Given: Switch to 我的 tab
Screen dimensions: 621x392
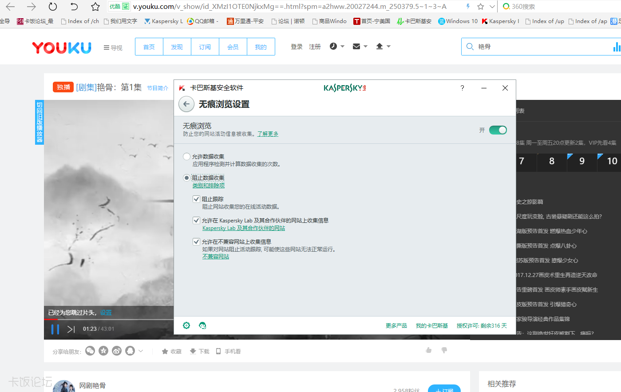Looking at the screenshot, I should pos(261,47).
